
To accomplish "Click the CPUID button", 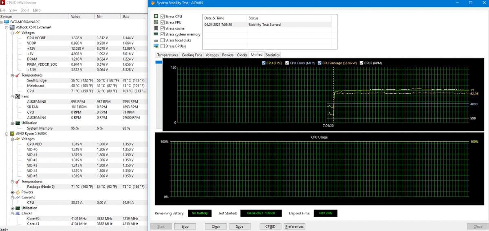I will 270,227.
